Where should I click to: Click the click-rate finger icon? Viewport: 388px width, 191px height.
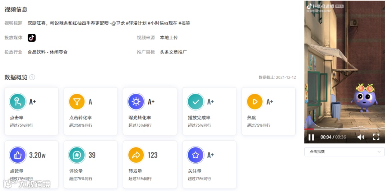pos(18,102)
